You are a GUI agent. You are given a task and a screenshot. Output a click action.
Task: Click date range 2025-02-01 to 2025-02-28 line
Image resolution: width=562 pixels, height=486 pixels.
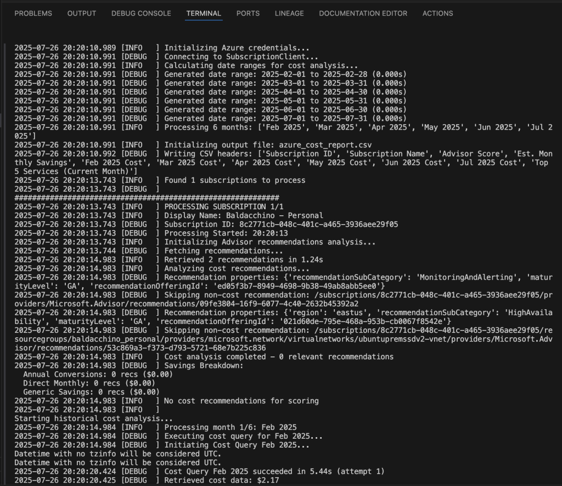pyautogui.click(x=210, y=74)
